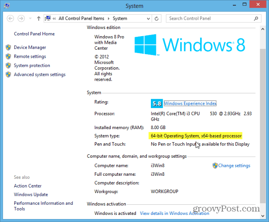
Task: Open Remote settings
Action: (x=30, y=56)
